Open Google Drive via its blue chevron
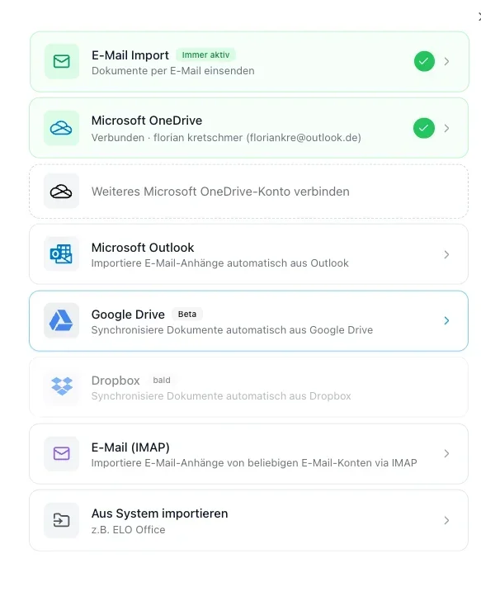The width and height of the screenshot is (481, 601). 446,321
